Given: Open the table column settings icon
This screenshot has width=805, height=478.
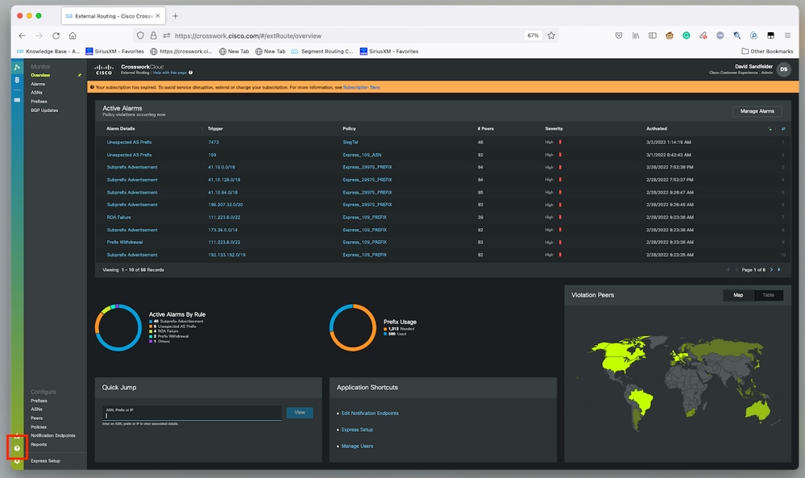Looking at the screenshot, I should tap(783, 129).
